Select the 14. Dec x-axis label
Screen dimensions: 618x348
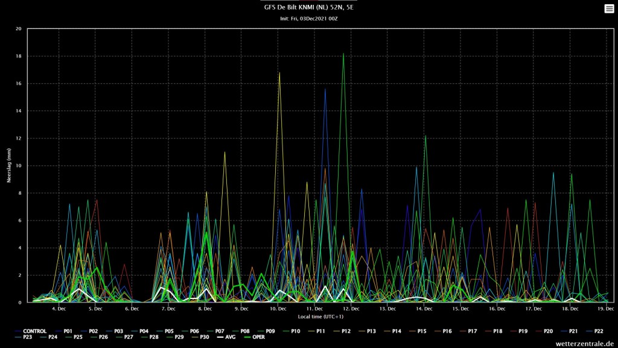424,309
